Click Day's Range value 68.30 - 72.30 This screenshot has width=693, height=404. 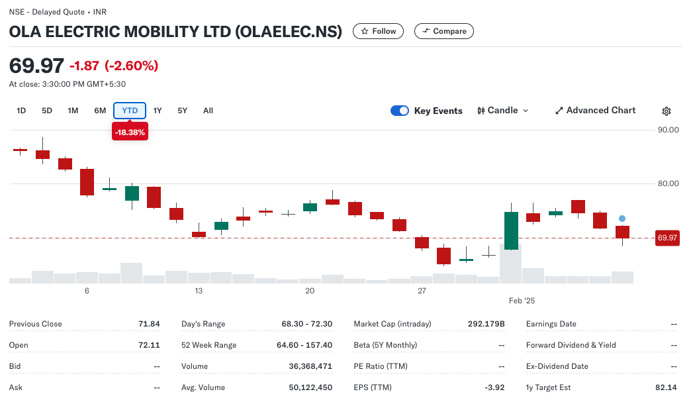point(306,324)
